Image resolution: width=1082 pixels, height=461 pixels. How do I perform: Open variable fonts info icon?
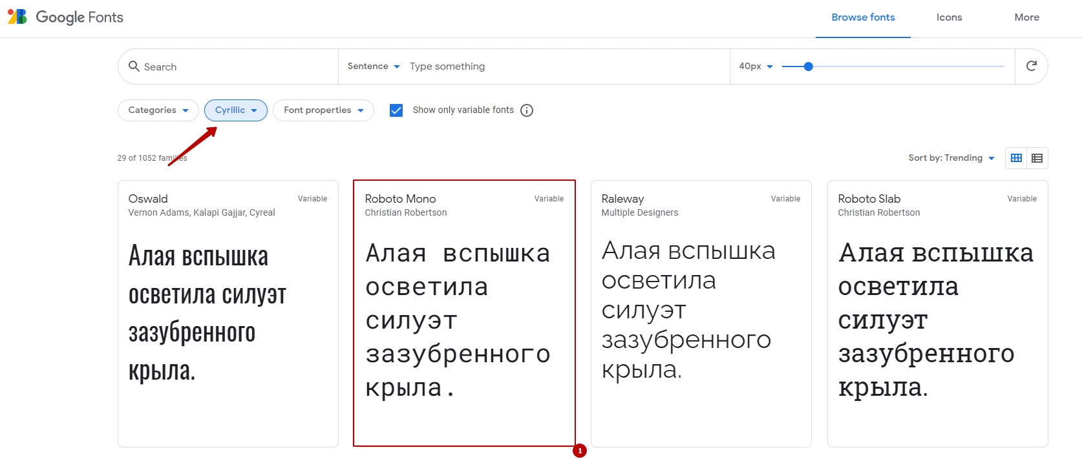(x=527, y=110)
